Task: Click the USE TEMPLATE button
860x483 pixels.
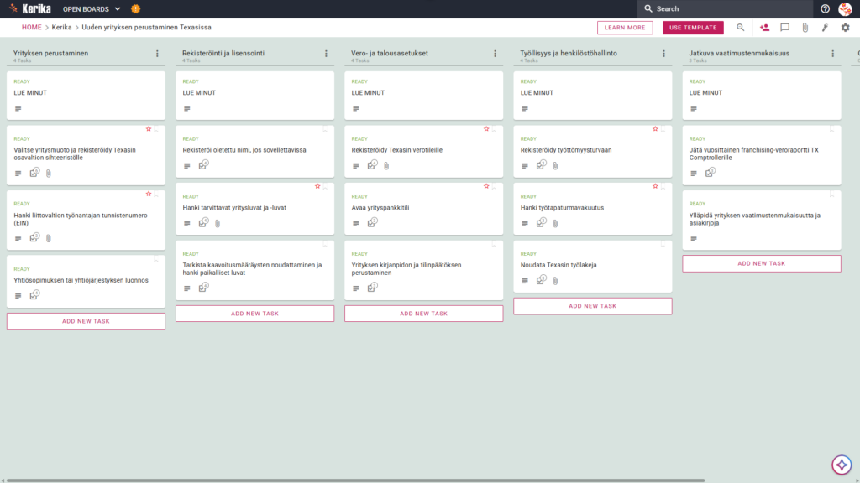Action: 693,28
